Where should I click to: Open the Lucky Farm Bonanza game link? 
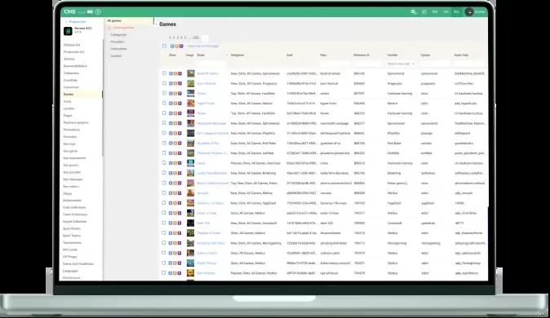pos(212,173)
